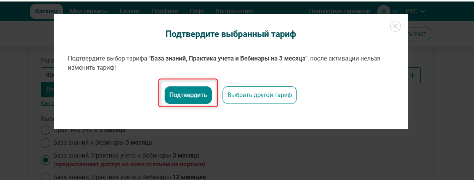The image size is (474, 180).
Task: Click the plus icon button behind dialog
Action: (x=413, y=75)
